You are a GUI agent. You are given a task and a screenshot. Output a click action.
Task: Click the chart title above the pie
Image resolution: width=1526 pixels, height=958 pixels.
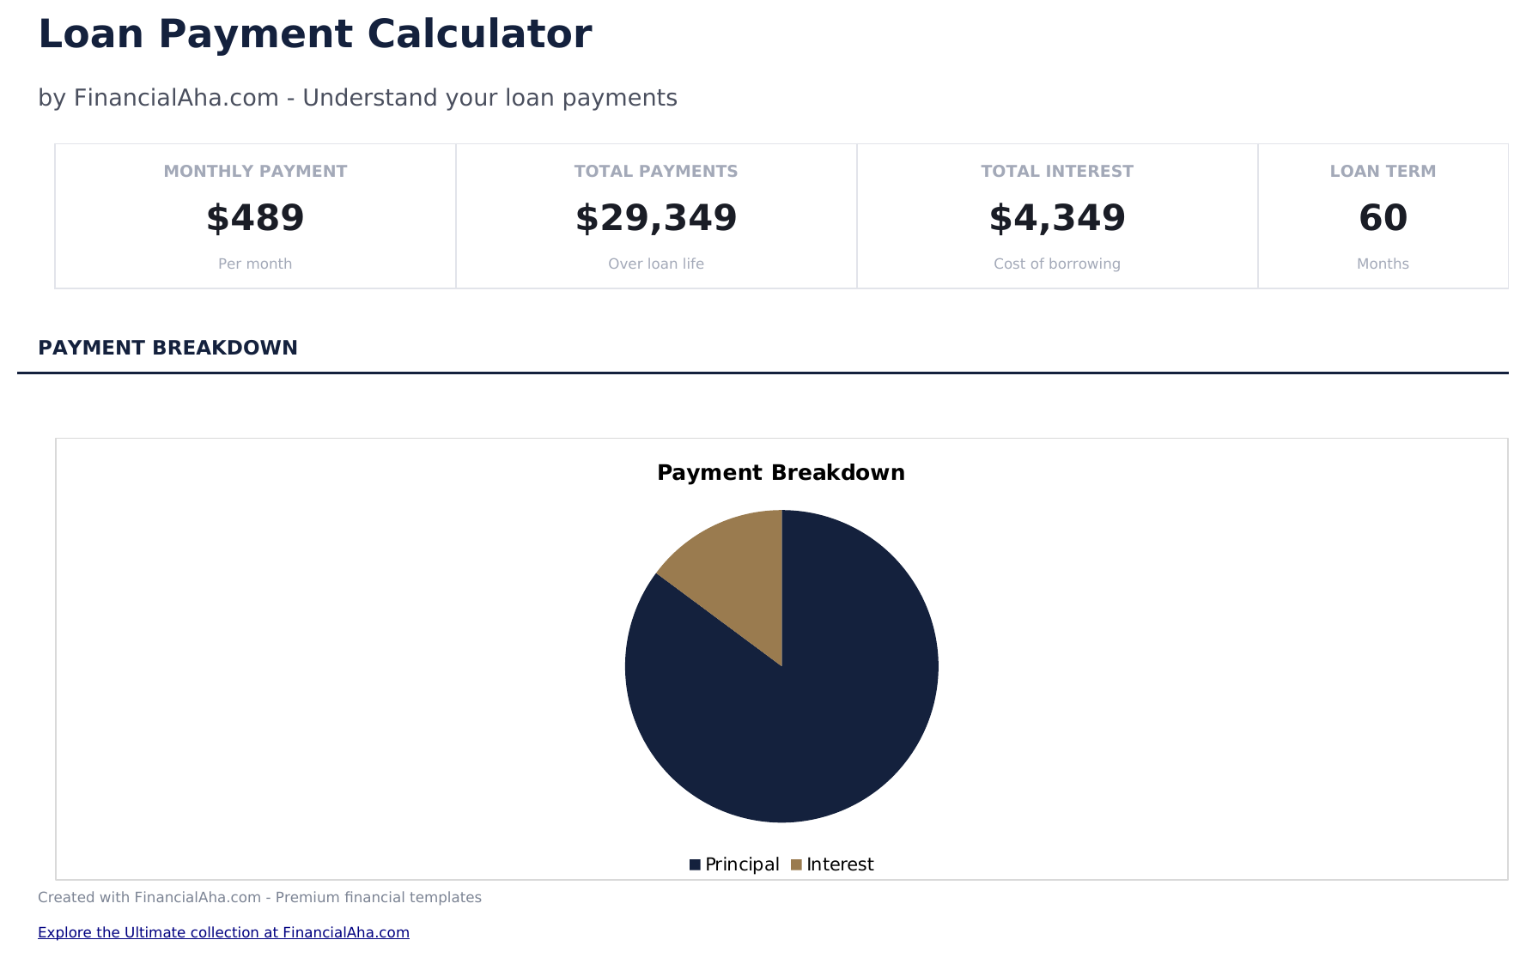781,473
